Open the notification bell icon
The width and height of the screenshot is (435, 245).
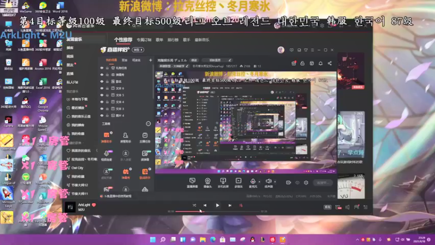320,63
